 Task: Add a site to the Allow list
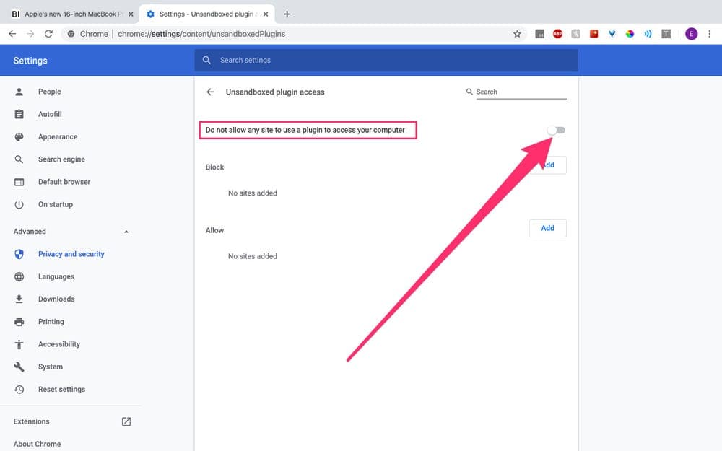(x=547, y=228)
